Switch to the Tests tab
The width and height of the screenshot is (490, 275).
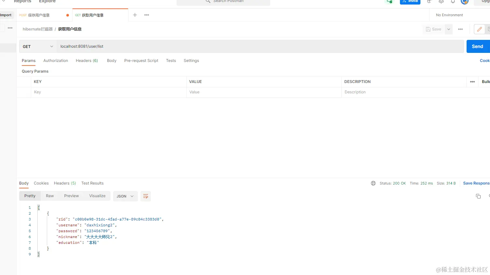[171, 61]
